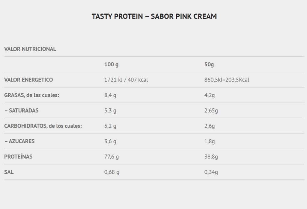
Task: Select the VALOR ENERGETICO row label
Action: click(28, 80)
